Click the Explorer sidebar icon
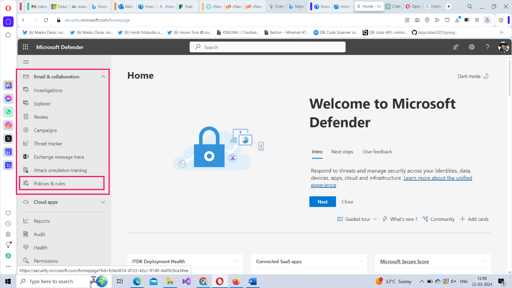 (26, 104)
